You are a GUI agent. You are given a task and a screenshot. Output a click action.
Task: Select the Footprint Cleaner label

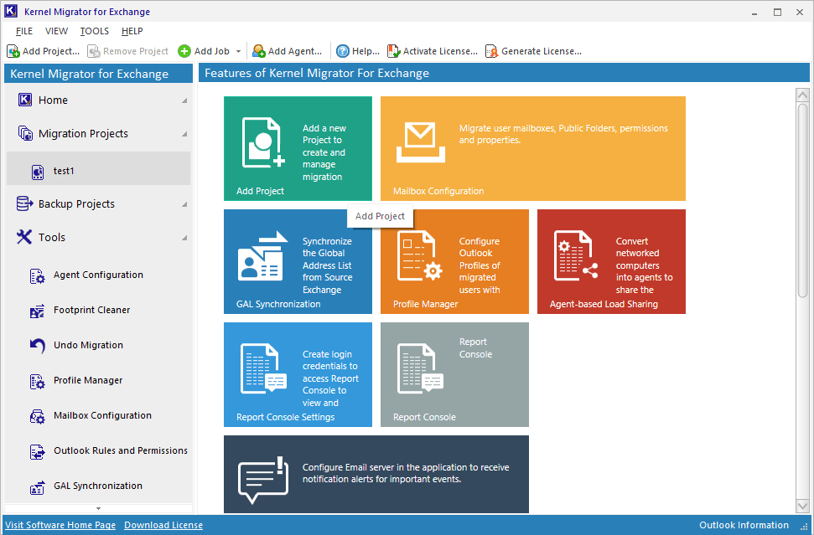tap(92, 310)
